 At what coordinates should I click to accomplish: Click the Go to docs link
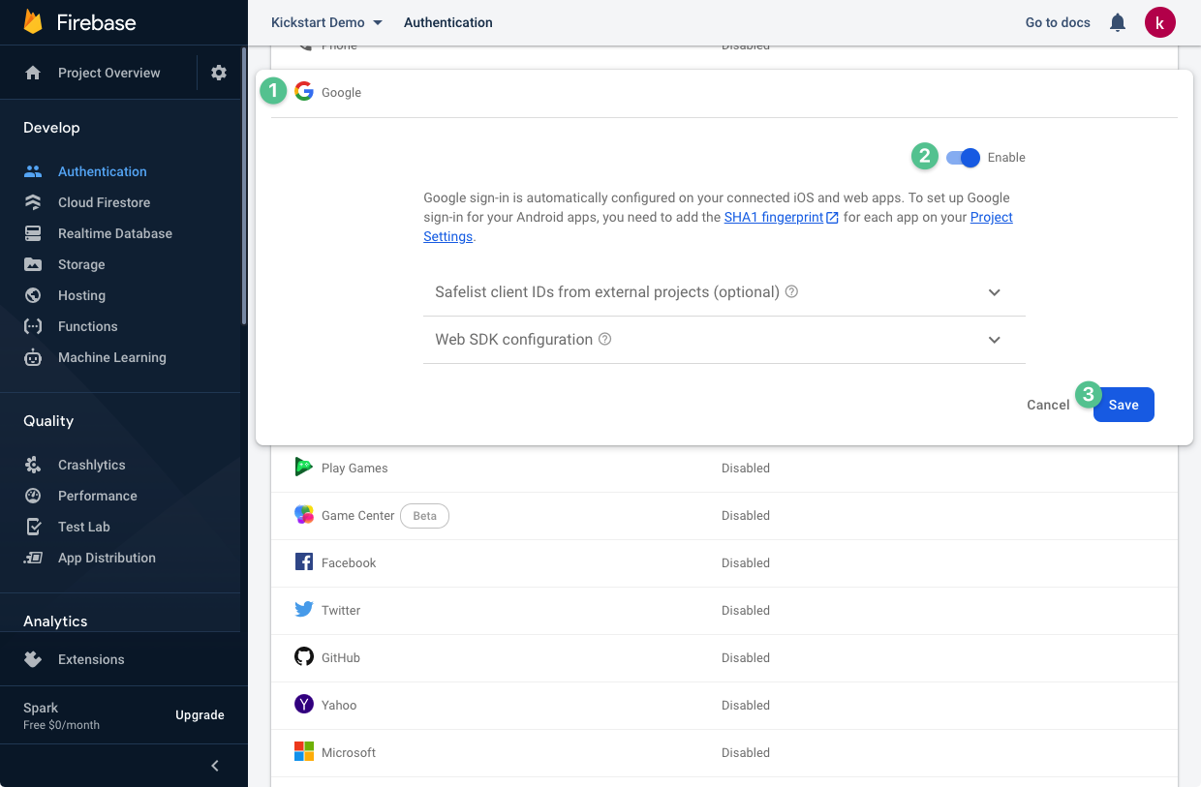[x=1058, y=22]
